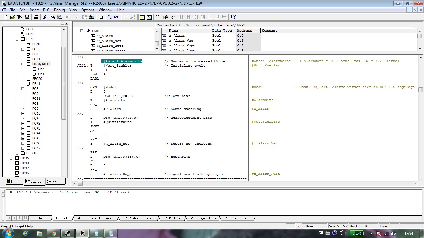The image size is (424, 238).
Task: Open the Options menu
Action: (88, 10)
